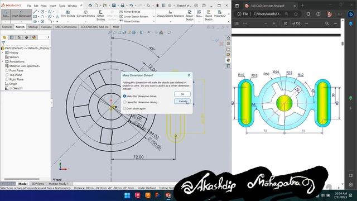Click Mirror Entities tool
The width and height of the screenshot is (357, 201).
tap(130, 12)
